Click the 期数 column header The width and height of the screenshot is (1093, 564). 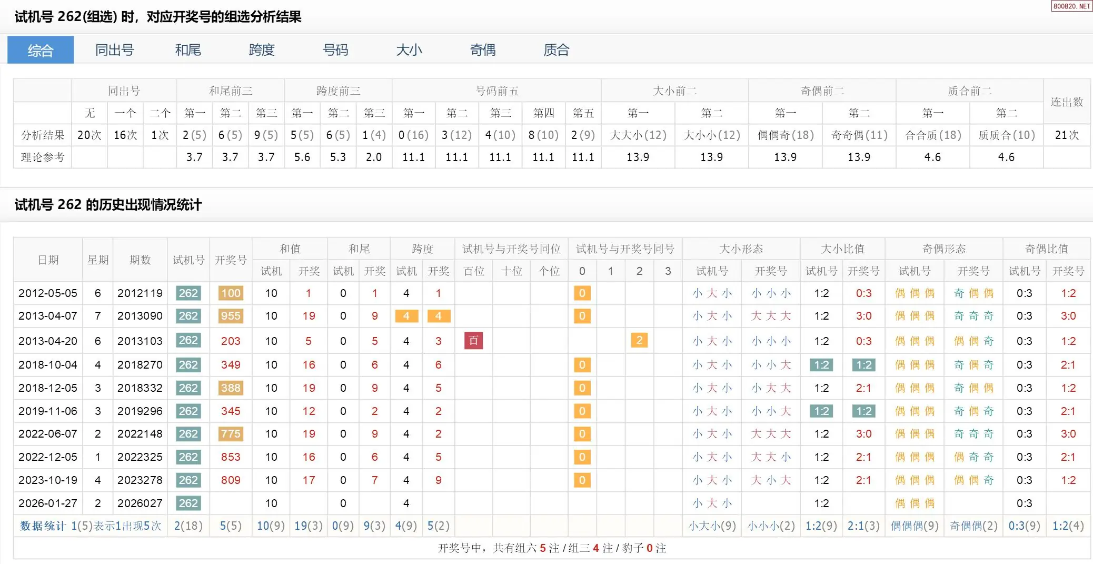tap(140, 260)
